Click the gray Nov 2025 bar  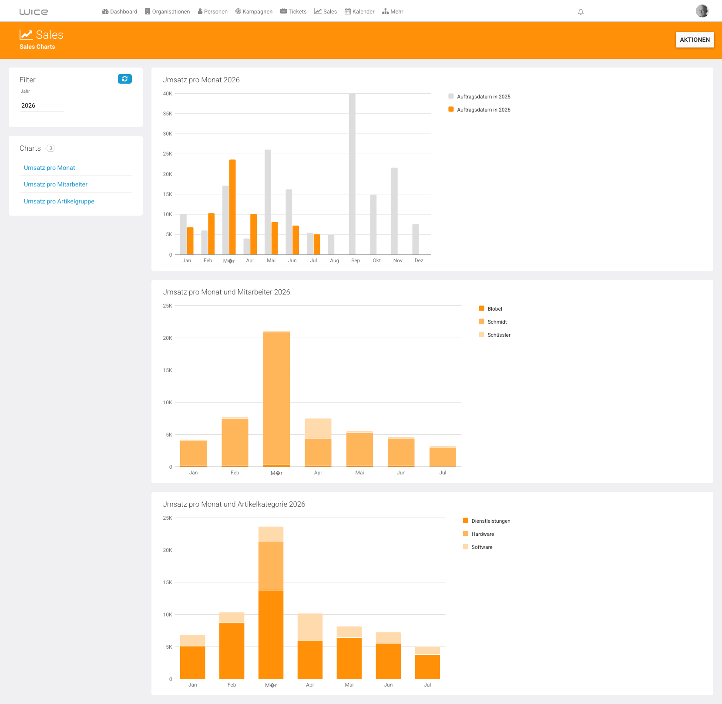pos(394,211)
